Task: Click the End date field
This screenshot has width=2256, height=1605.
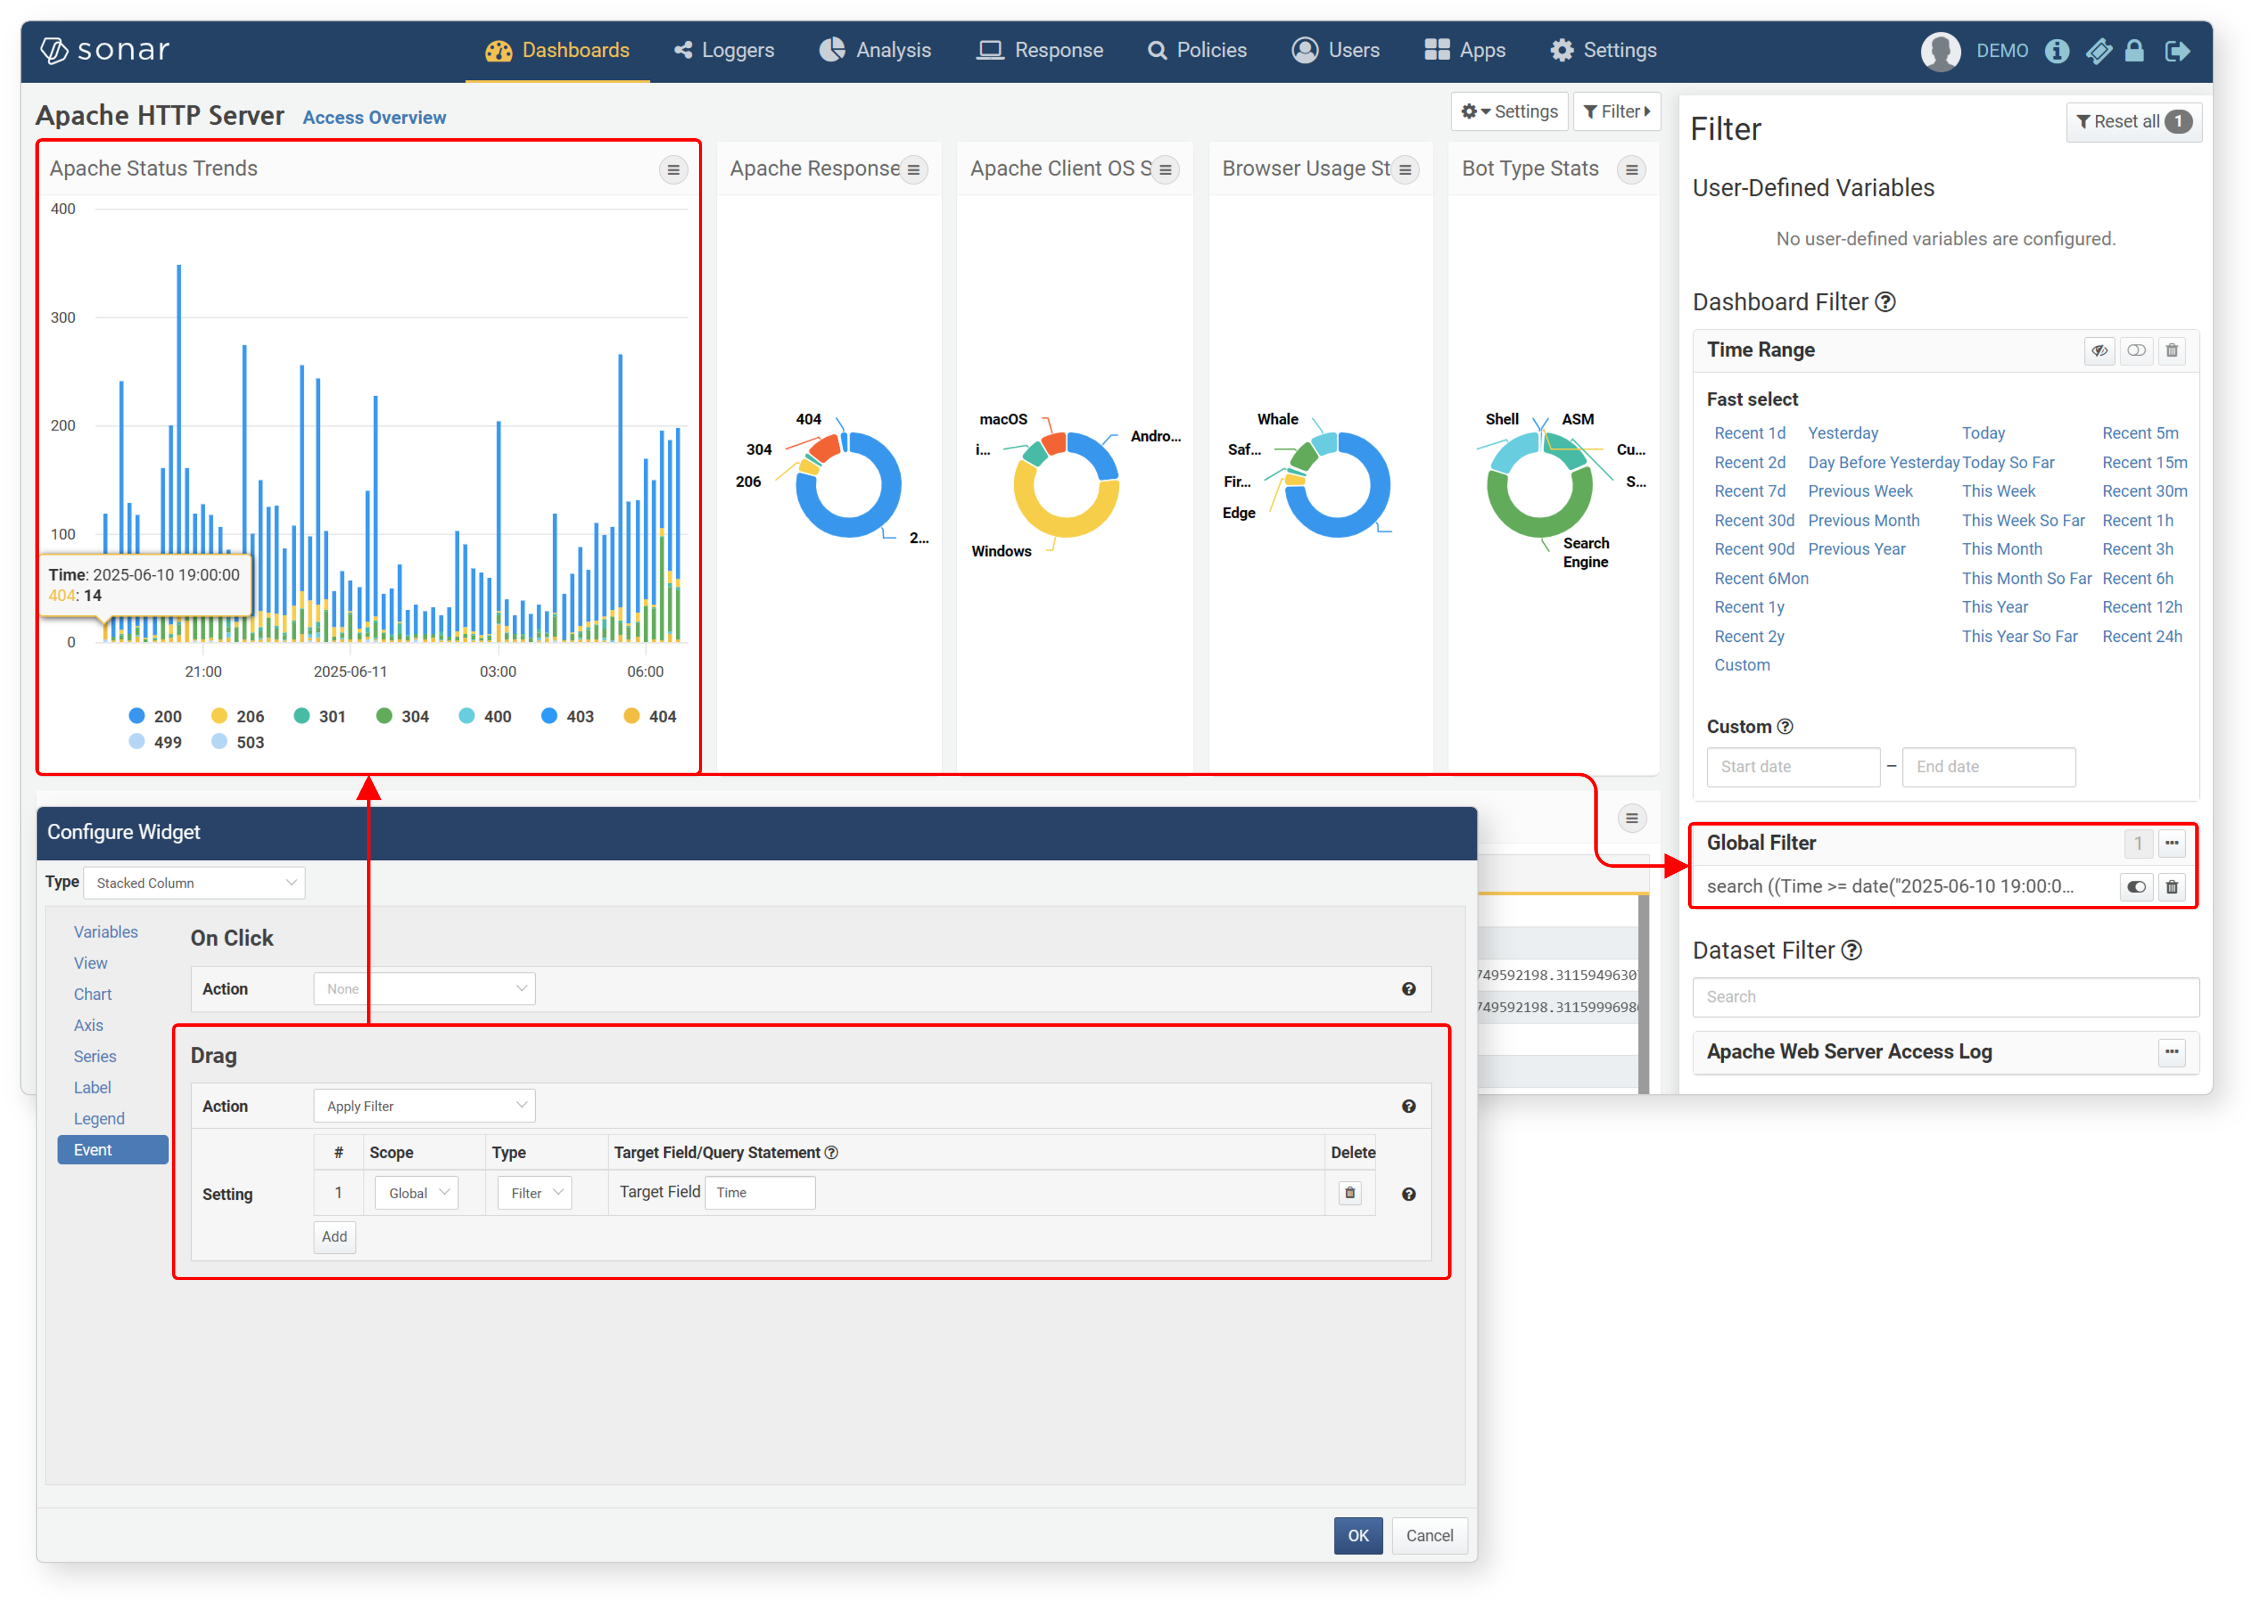Action: [x=1988, y=767]
